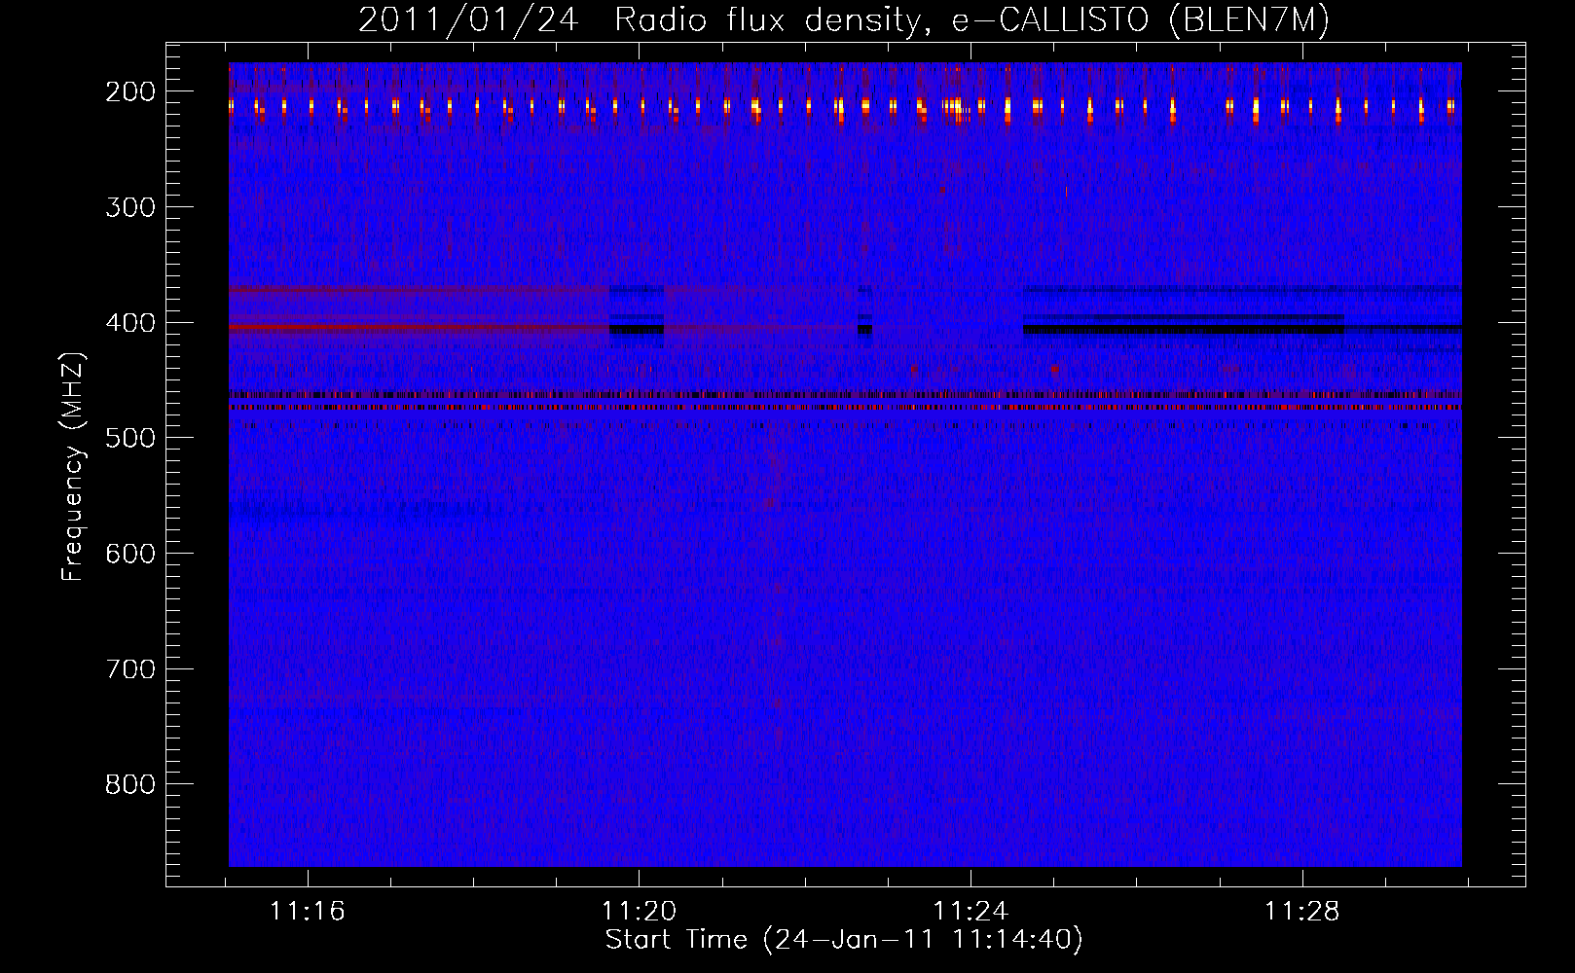1575x973 pixels.
Task: Click the 11:28 time tick label
Action: coord(1302,912)
